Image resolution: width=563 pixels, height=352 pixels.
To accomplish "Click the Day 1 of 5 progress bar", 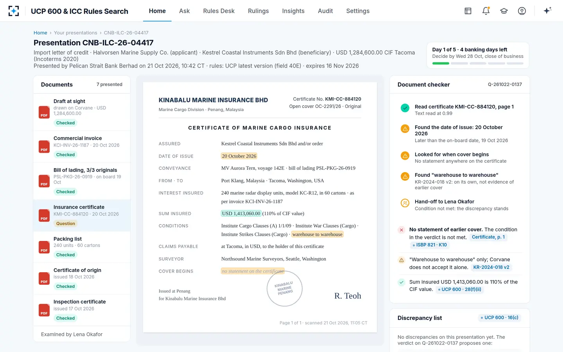I will click(x=478, y=63).
